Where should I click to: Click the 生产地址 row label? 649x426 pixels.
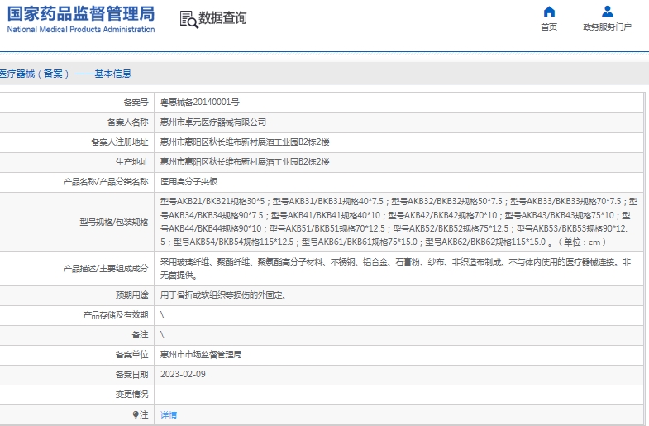[131, 162]
